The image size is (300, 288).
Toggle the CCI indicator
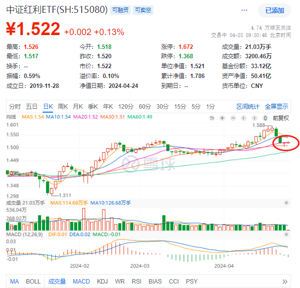(x=174, y=281)
